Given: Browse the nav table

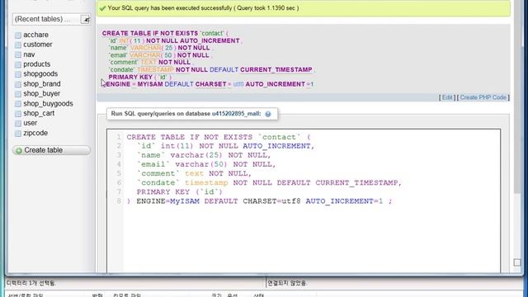Looking at the screenshot, I should tap(29, 54).
